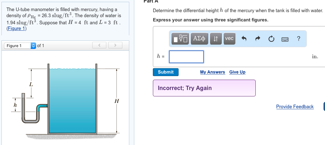Click the Give Up link

click(x=237, y=72)
